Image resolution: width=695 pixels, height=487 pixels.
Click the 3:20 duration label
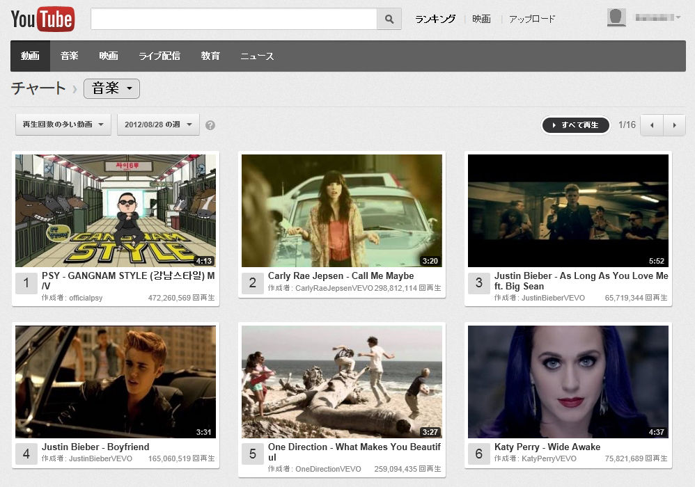point(430,261)
